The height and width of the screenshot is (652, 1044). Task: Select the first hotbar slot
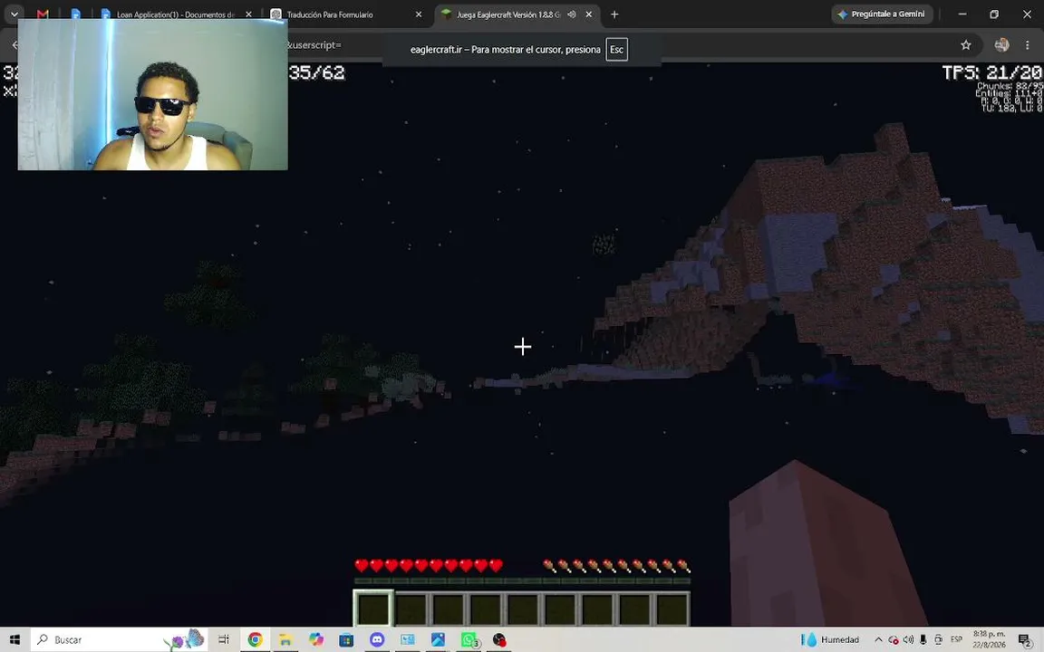pyautogui.click(x=372, y=609)
